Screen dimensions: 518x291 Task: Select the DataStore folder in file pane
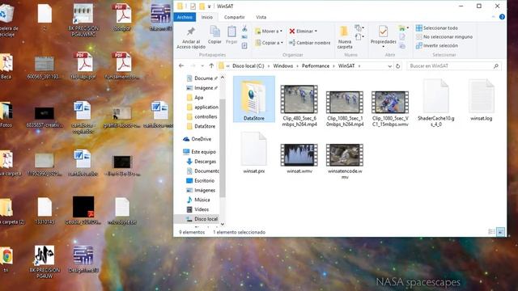point(253,99)
